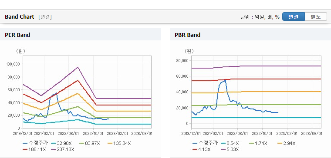Click the (원) unit label on PBR chart
Screen dimensions: 331x158
(189, 51)
